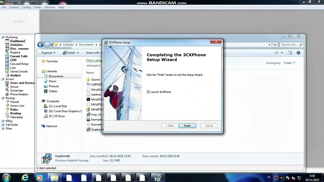Select the Registrar icon in tree

tap(7, 52)
